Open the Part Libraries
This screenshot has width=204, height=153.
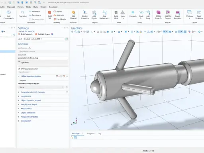[x=60, y=19]
